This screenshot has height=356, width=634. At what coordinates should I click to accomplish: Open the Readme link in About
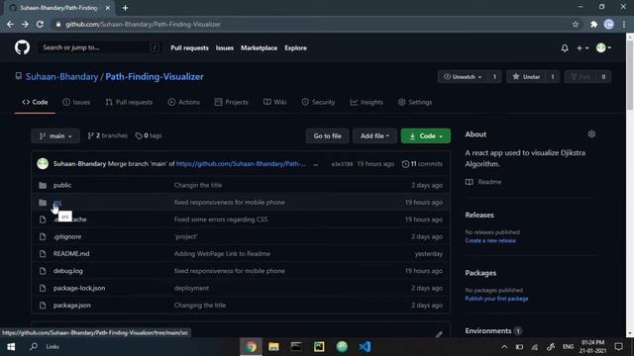483,182
